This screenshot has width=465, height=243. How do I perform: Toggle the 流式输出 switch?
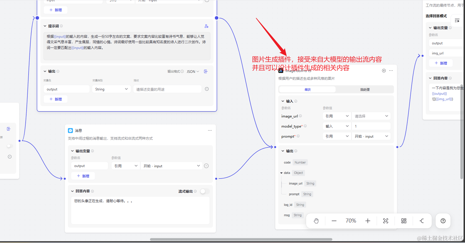click(x=205, y=191)
